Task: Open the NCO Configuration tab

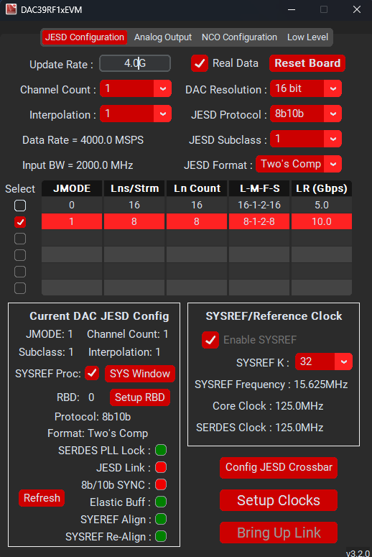Action: click(x=239, y=37)
